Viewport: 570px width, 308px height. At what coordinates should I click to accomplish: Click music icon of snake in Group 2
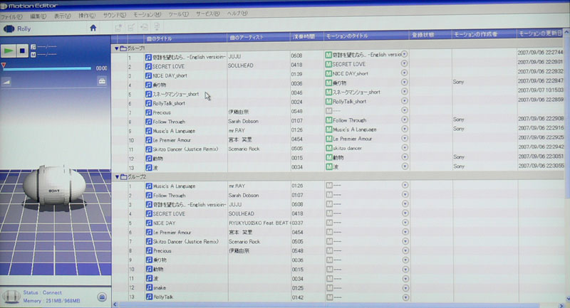(x=149, y=287)
